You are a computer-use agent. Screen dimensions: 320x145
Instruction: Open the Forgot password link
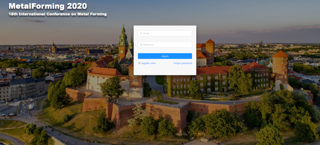183,63
